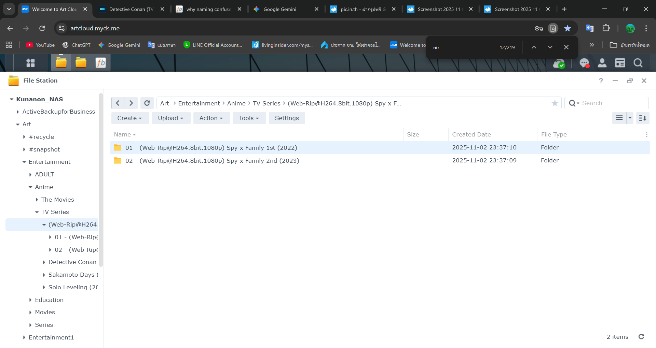The height and width of the screenshot is (348, 656).
Task: Open the DSM Main Menu grid icon
Action: [31, 63]
